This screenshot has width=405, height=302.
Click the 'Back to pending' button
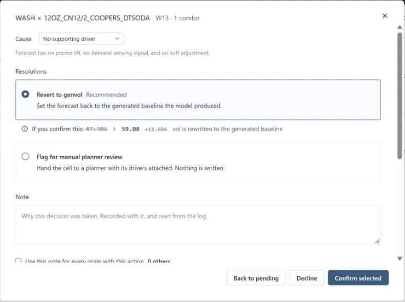(x=256, y=278)
